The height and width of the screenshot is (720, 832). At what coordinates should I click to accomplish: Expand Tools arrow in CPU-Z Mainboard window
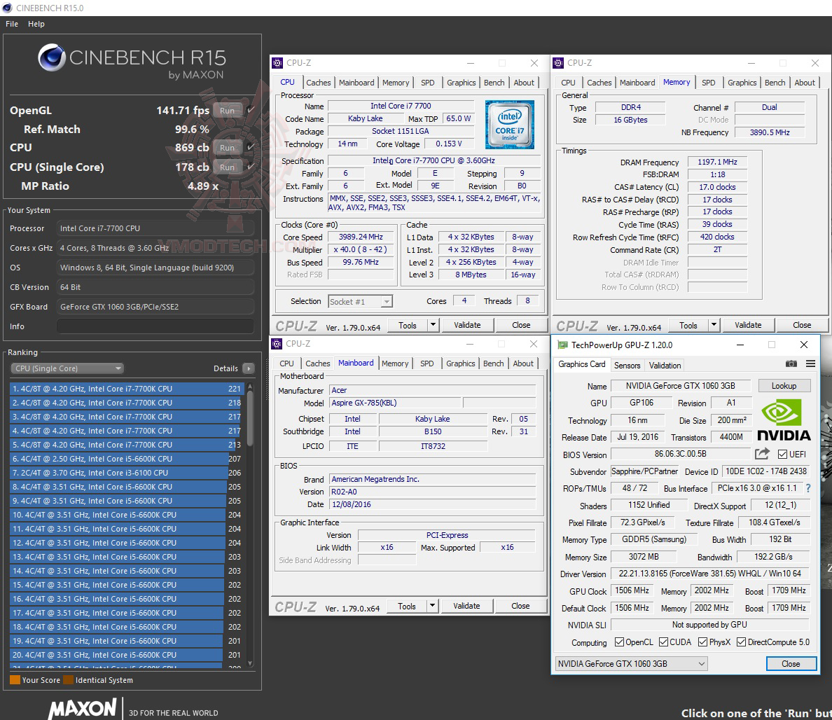pos(432,605)
